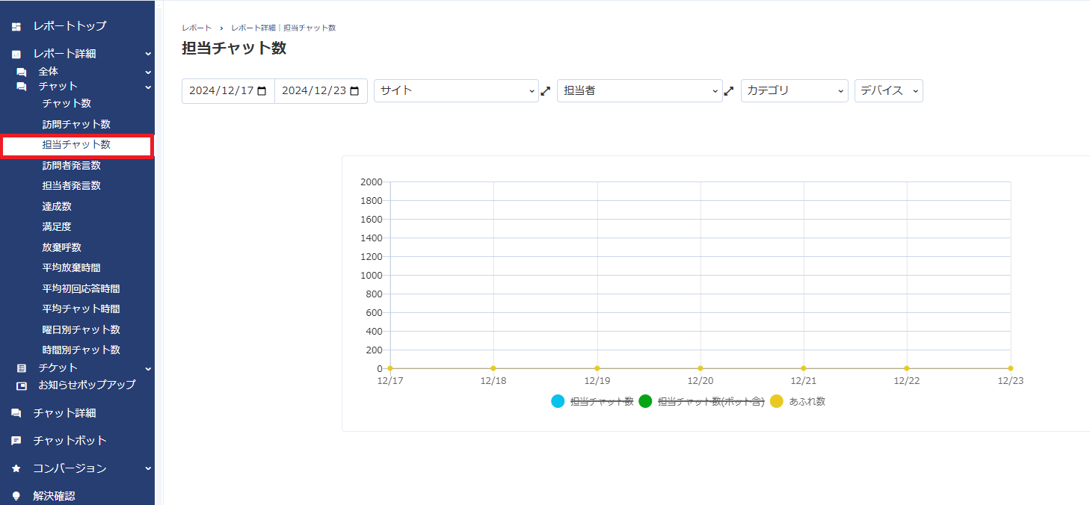
Task: Open 放棄呼数 report
Action: (61, 247)
